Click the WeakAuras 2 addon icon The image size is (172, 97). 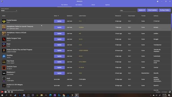click(4, 73)
